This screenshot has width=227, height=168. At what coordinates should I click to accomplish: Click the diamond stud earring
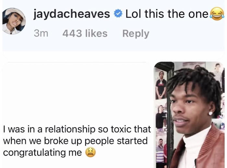(210, 113)
